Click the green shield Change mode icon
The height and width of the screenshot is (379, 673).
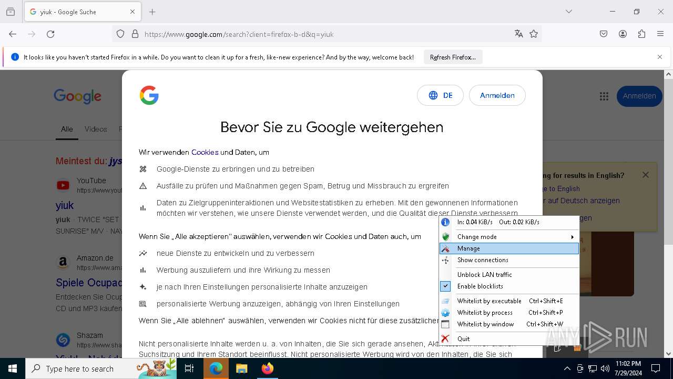coord(445,237)
